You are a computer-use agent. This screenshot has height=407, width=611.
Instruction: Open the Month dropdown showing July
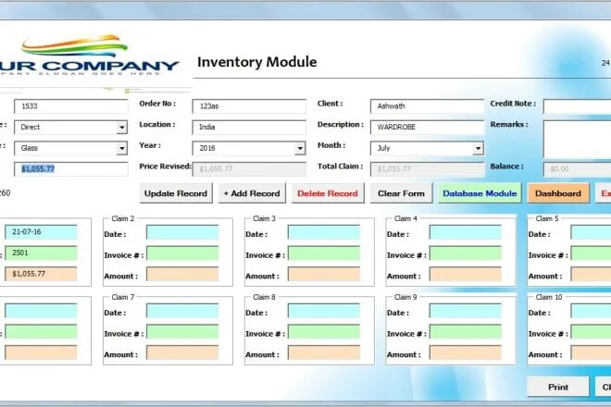pyautogui.click(x=478, y=148)
